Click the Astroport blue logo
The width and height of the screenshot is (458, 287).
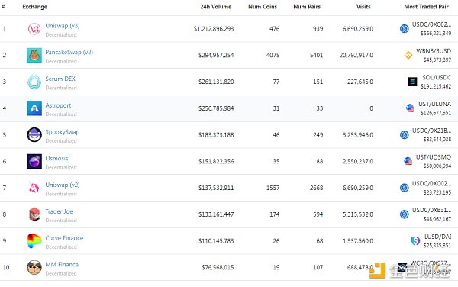pyautogui.click(x=34, y=108)
